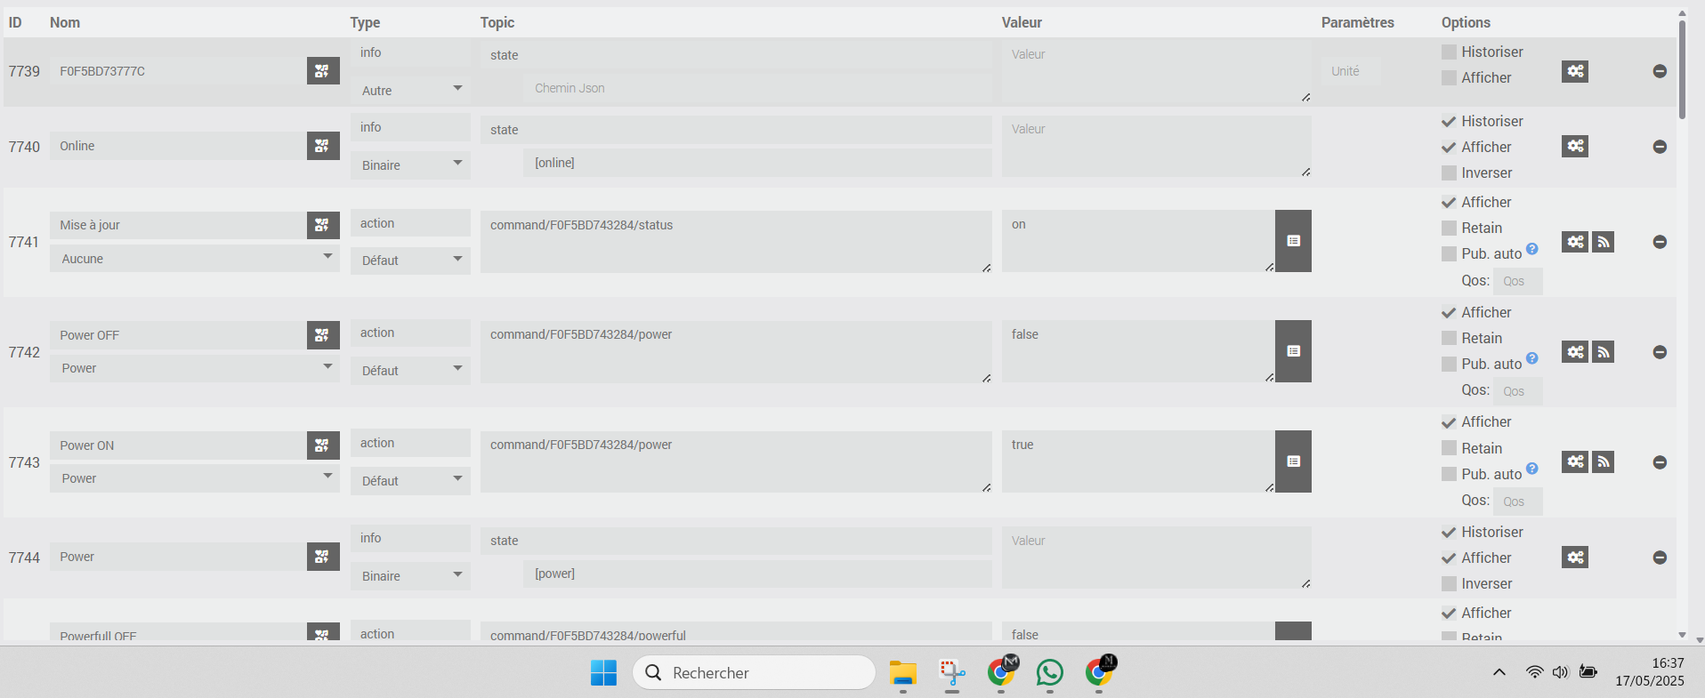Test the Mise à jour command with feed icon
Image resolution: width=1705 pixels, height=698 pixels.
[1604, 242]
